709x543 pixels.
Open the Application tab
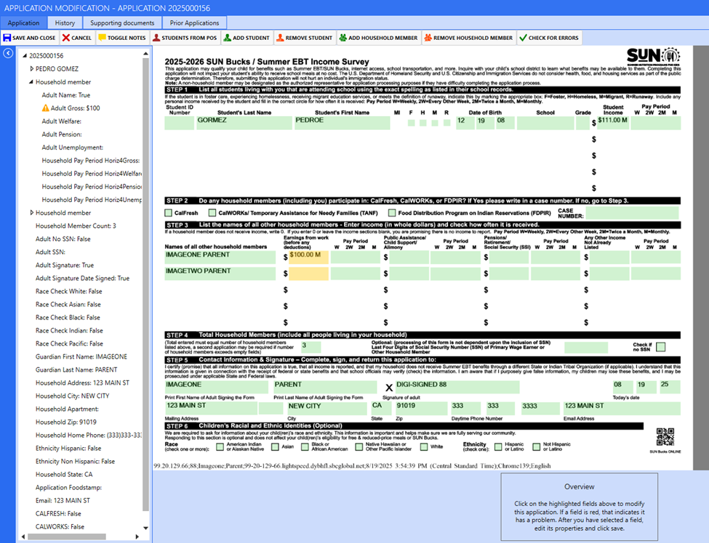click(x=23, y=23)
